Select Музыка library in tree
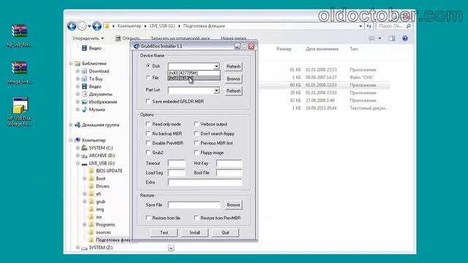Viewport: 468px width, 263px height. [97, 110]
